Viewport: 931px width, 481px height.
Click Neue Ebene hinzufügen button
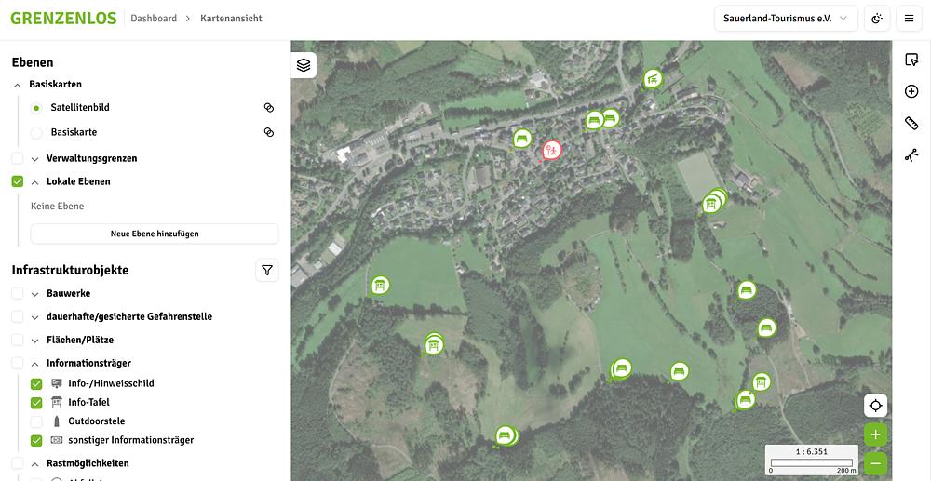pyautogui.click(x=155, y=234)
